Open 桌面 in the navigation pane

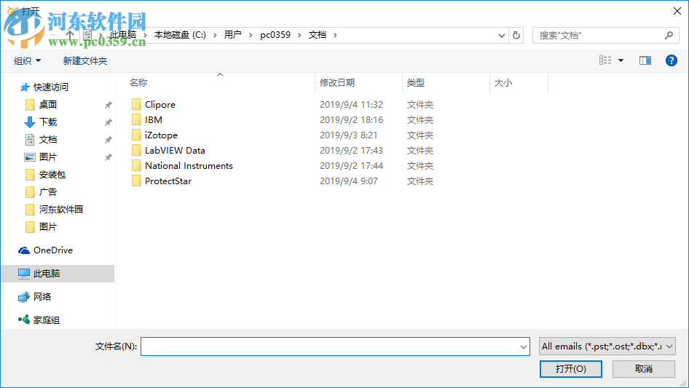coord(48,105)
